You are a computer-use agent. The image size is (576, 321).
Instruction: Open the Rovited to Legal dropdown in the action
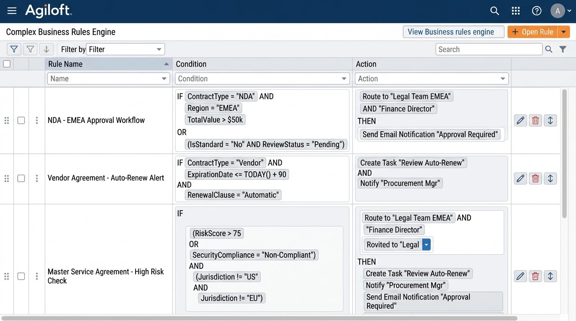pos(426,244)
